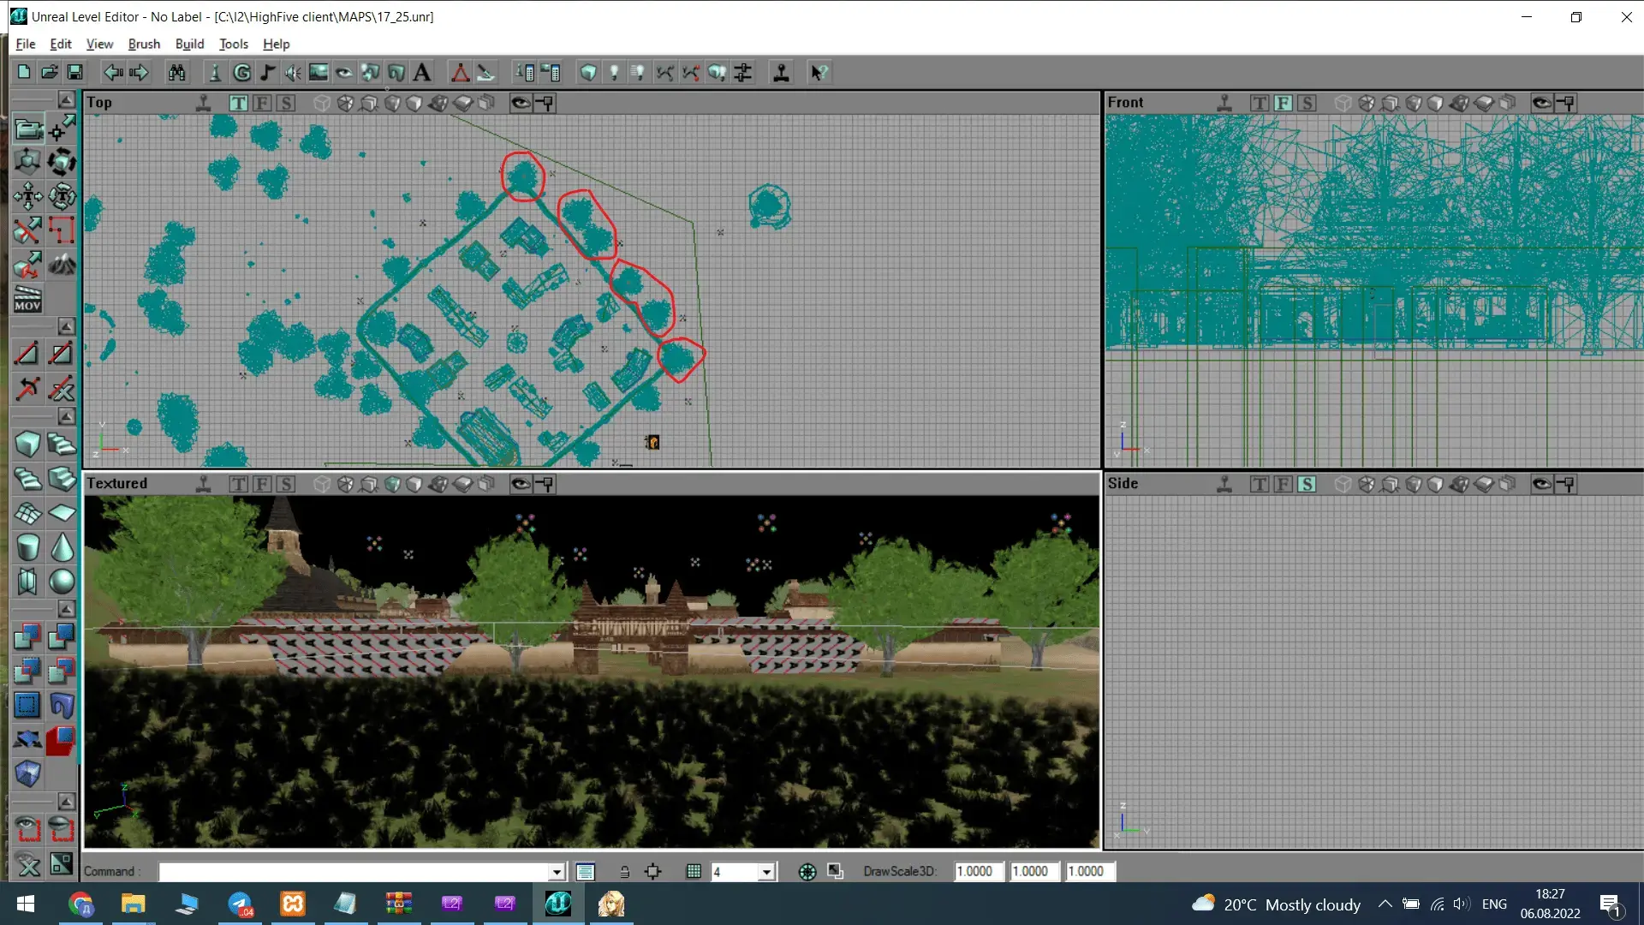Toggle actor visibility eye in Front viewport
This screenshot has width=1644, height=925.
tap(1541, 103)
